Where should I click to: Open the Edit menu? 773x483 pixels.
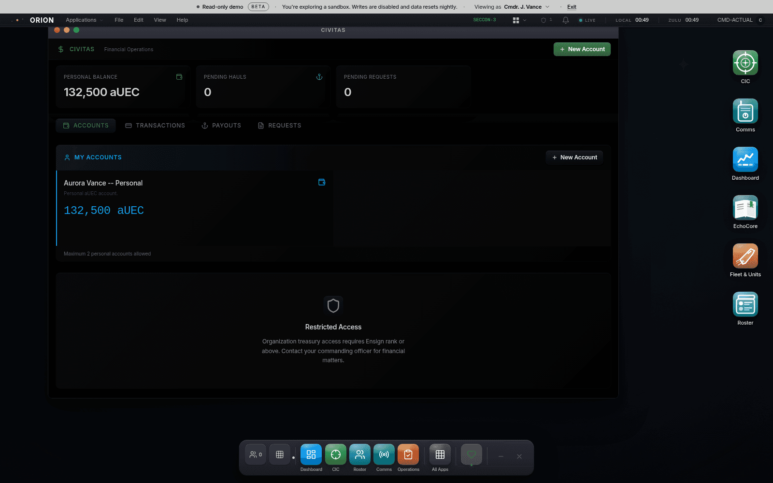click(139, 20)
